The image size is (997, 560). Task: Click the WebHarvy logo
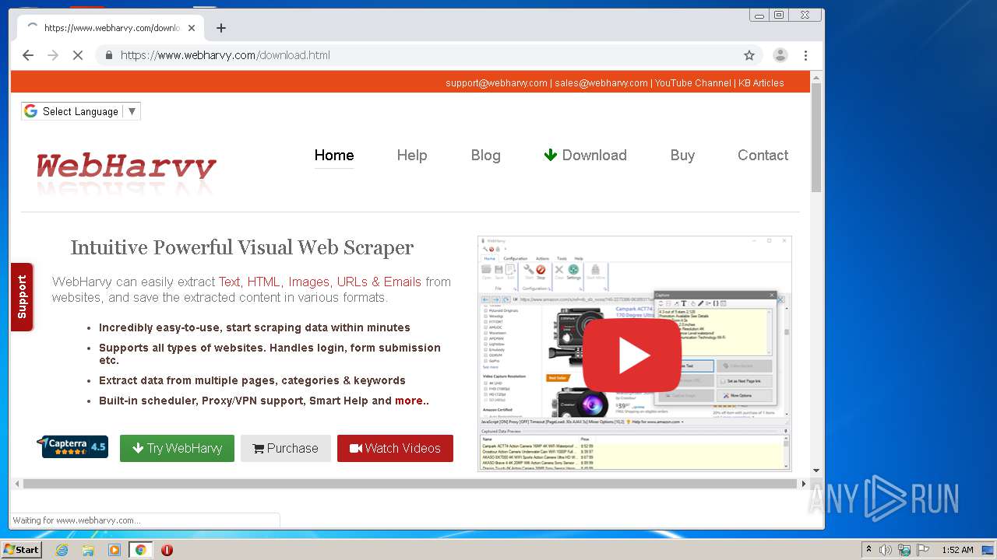point(126,166)
